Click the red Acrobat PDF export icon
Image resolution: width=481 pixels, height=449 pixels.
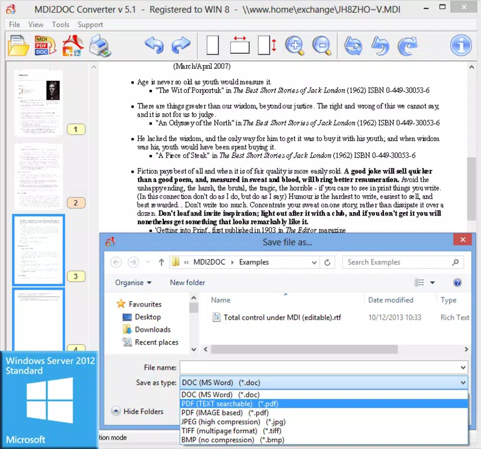[73, 45]
